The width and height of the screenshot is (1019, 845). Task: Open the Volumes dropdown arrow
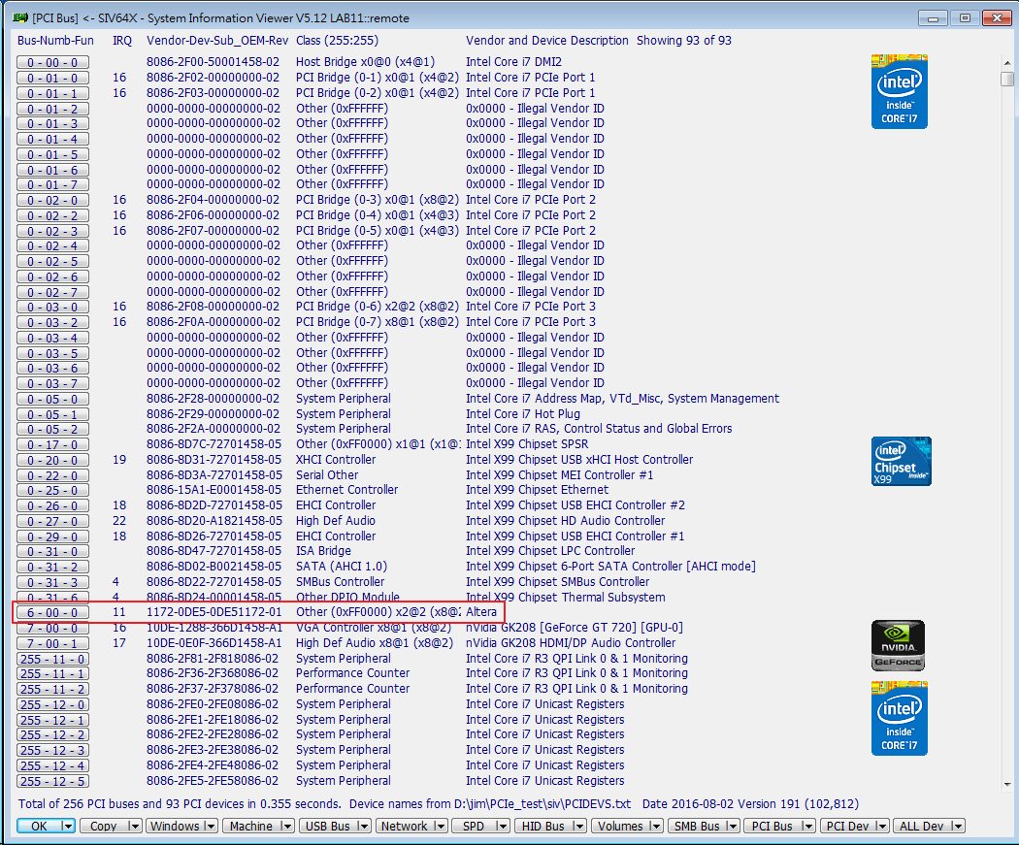[656, 826]
